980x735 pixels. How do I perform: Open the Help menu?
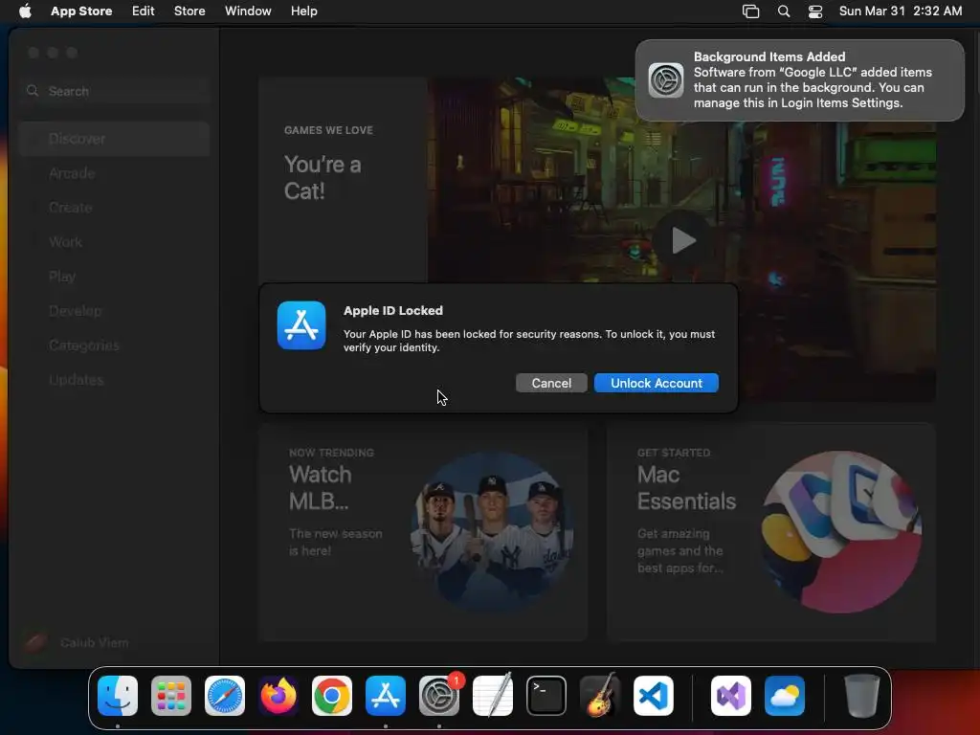click(303, 11)
